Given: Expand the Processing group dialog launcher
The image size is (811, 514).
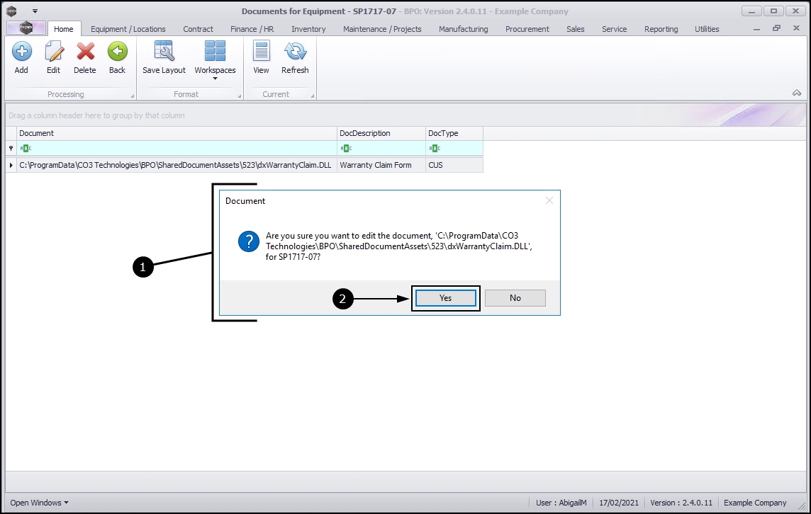Looking at the screenshot, I should click(x=132, y=96).
